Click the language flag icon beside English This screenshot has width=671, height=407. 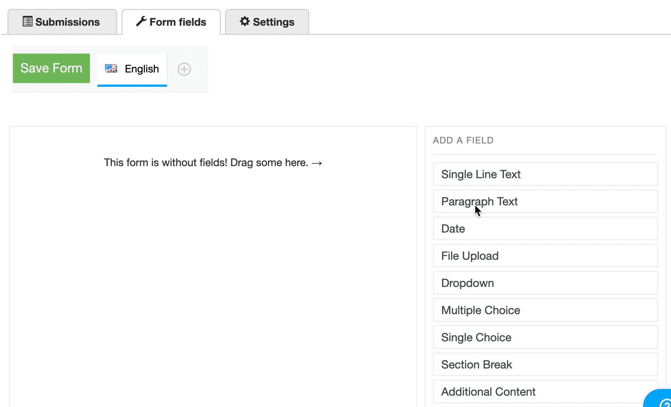tap(111, 68)
